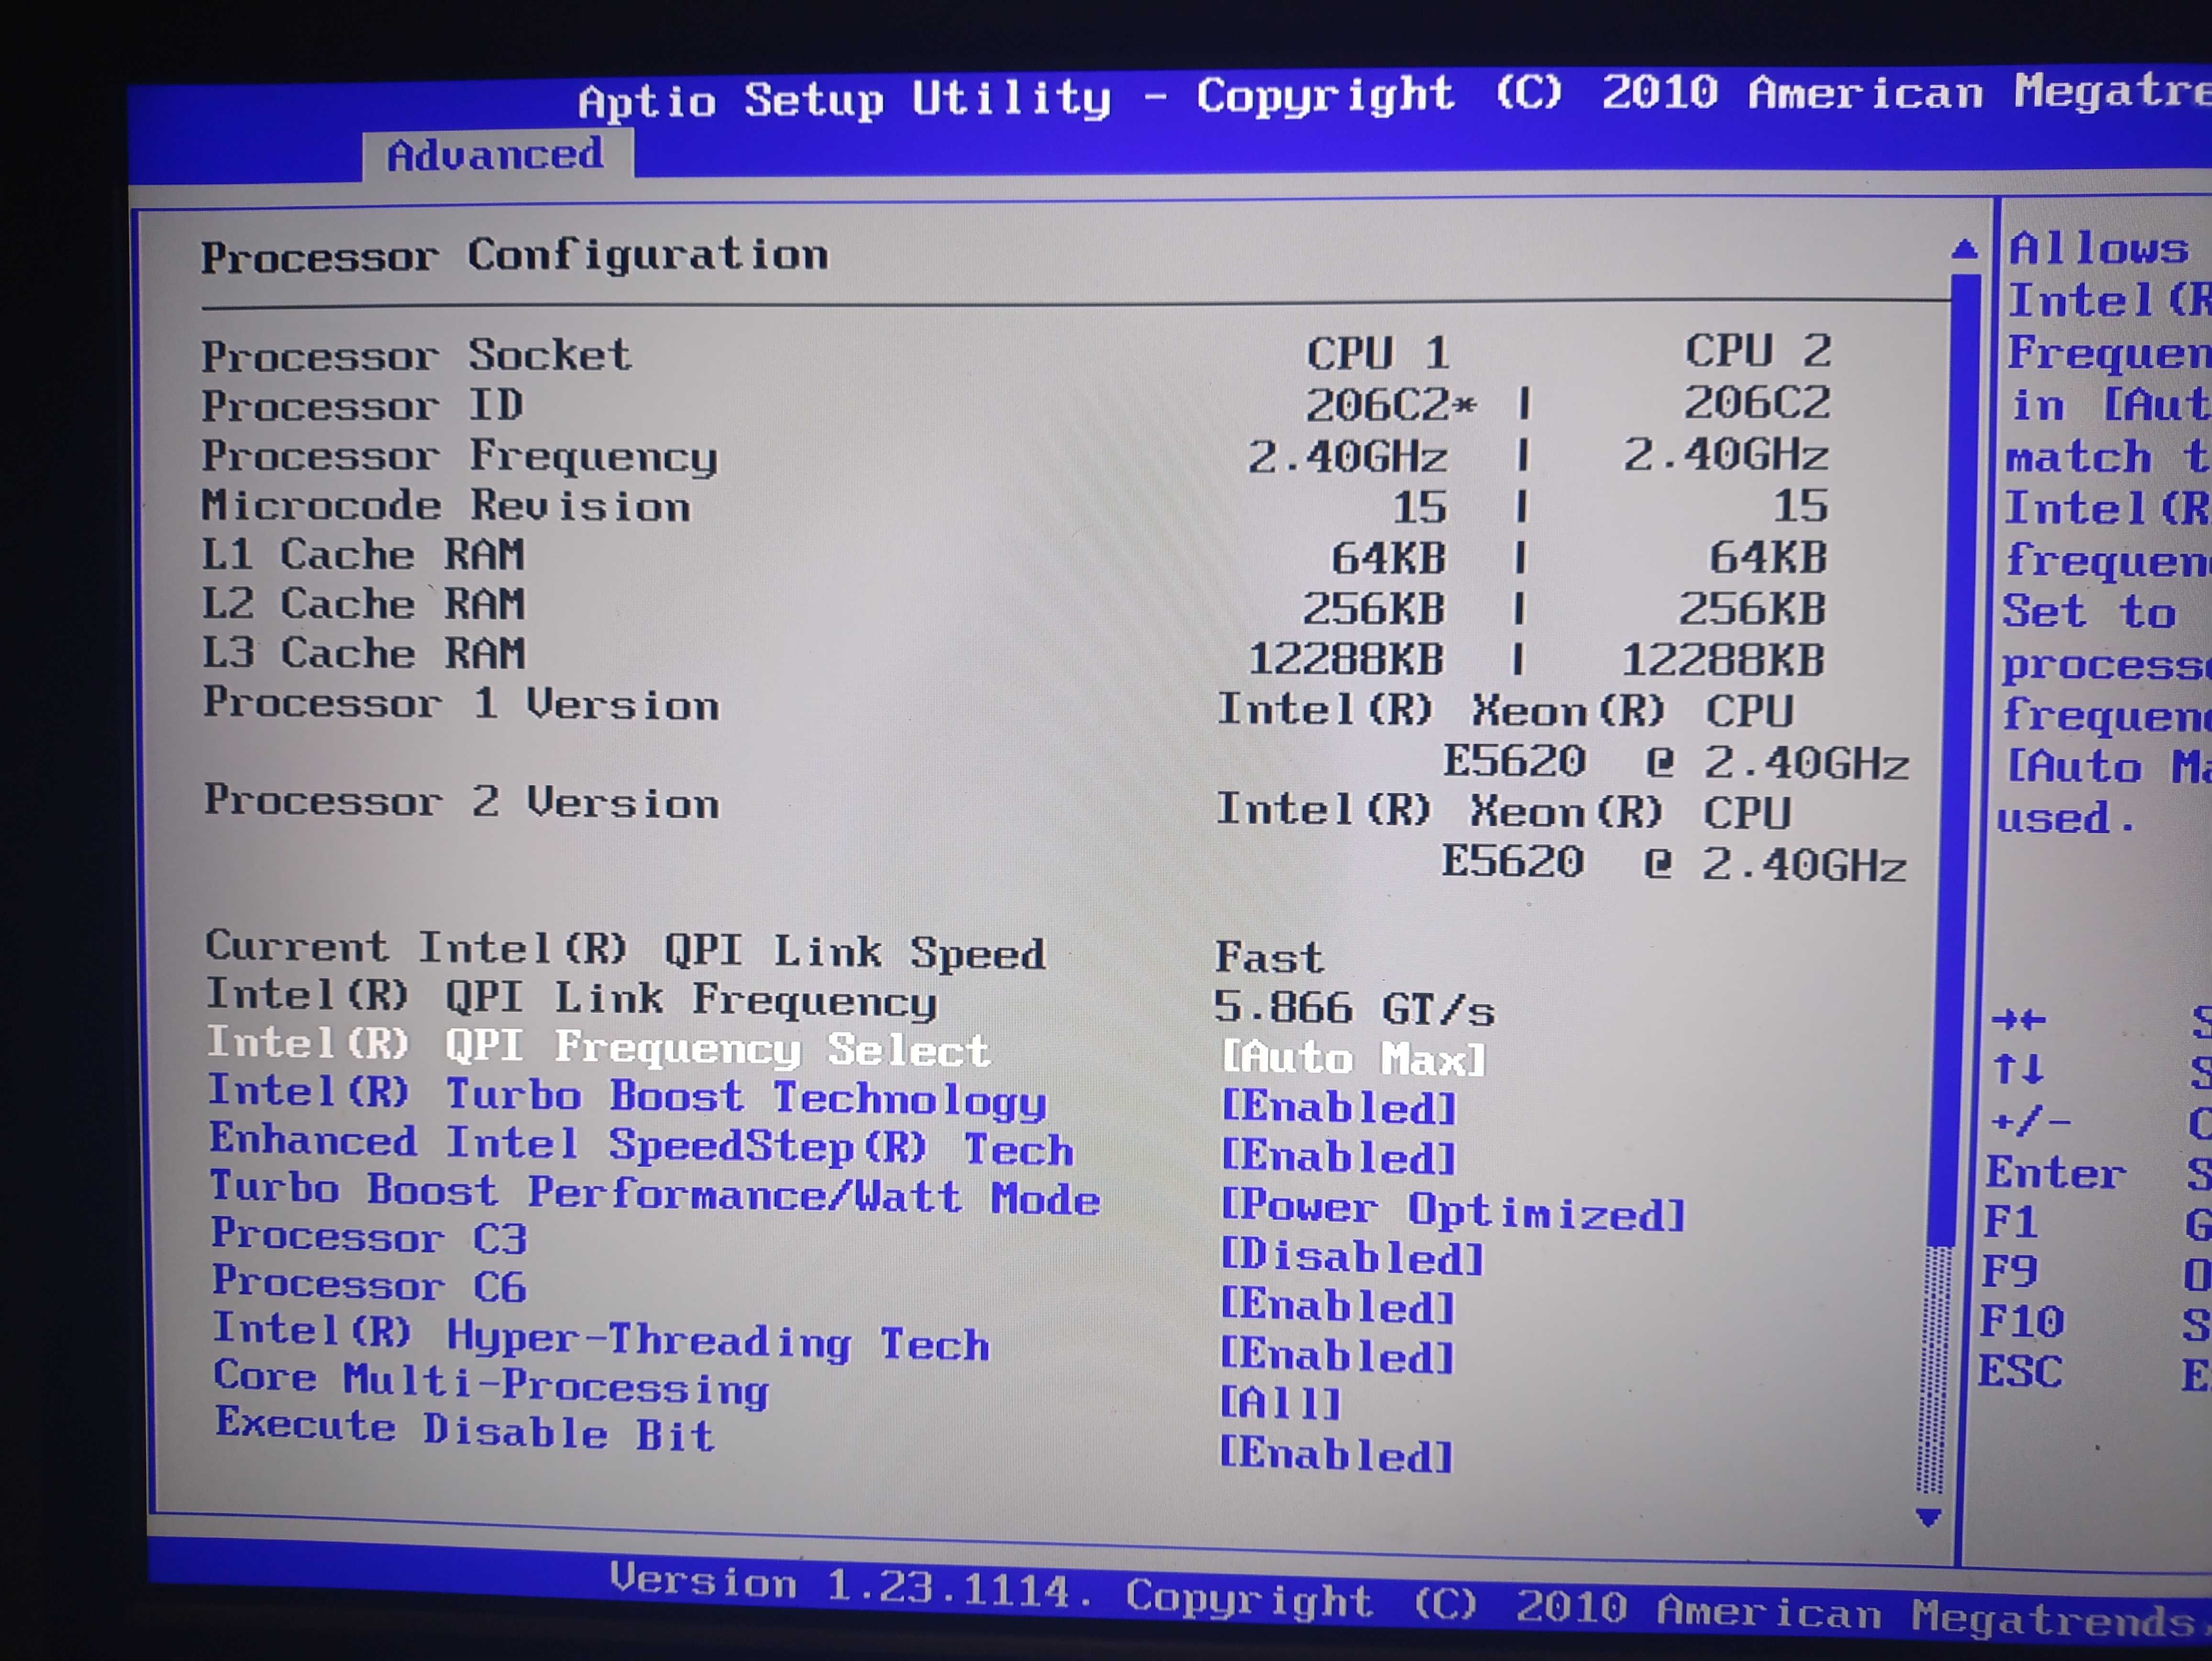Click the CPU 2 column header

point(1758,351)
